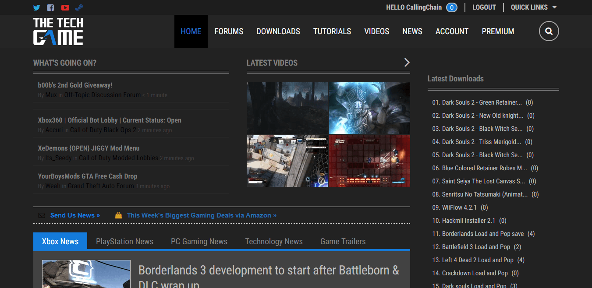Open the Facebook social icon
Screen dimensions: 592x288
coord(50,7)
